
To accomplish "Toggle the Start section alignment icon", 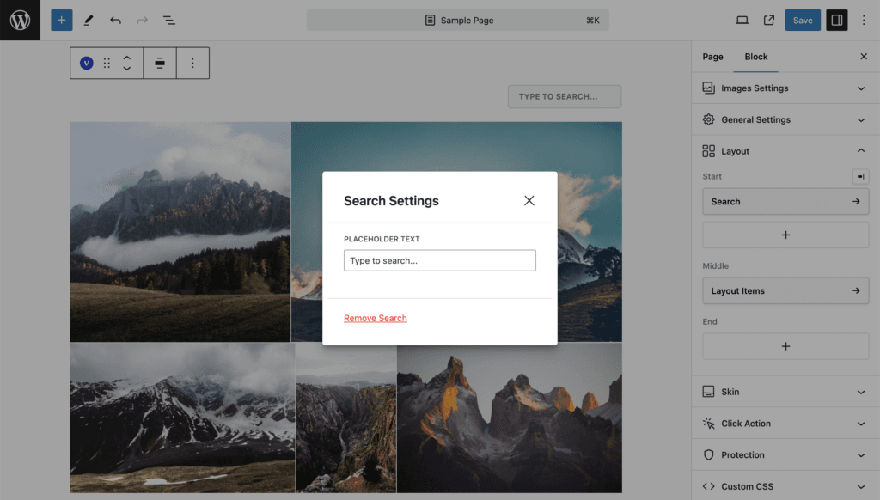I will click(x=860, y=176).
